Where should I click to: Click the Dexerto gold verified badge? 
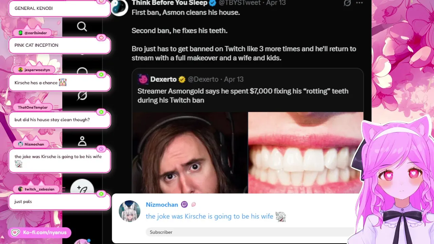182,79
